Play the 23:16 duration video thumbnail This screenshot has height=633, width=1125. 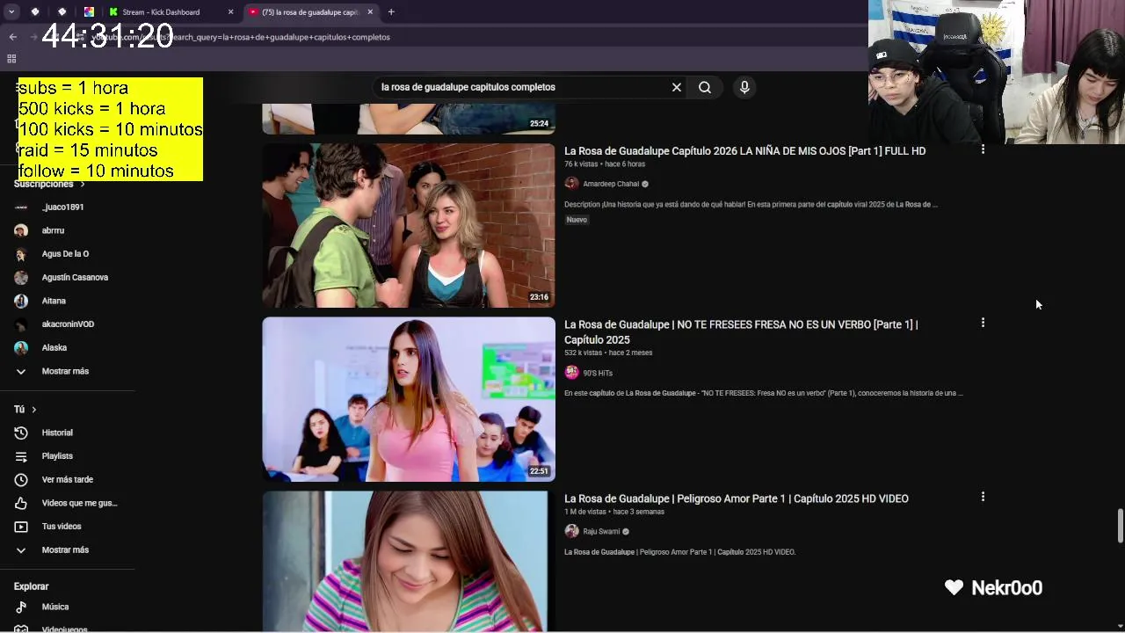[x=409, y=226]
